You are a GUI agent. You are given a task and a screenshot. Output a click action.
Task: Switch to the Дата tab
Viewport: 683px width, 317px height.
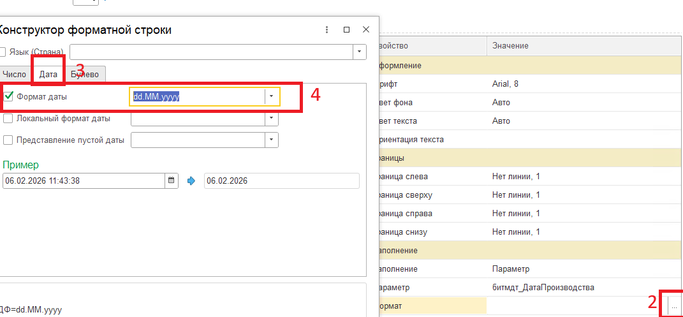(48, 74)
